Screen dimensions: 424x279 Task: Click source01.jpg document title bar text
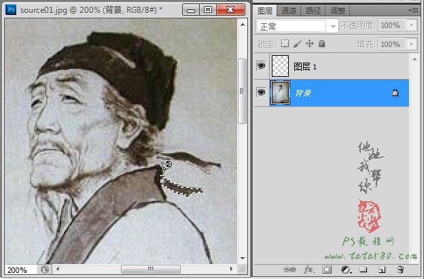coord(92,10)
